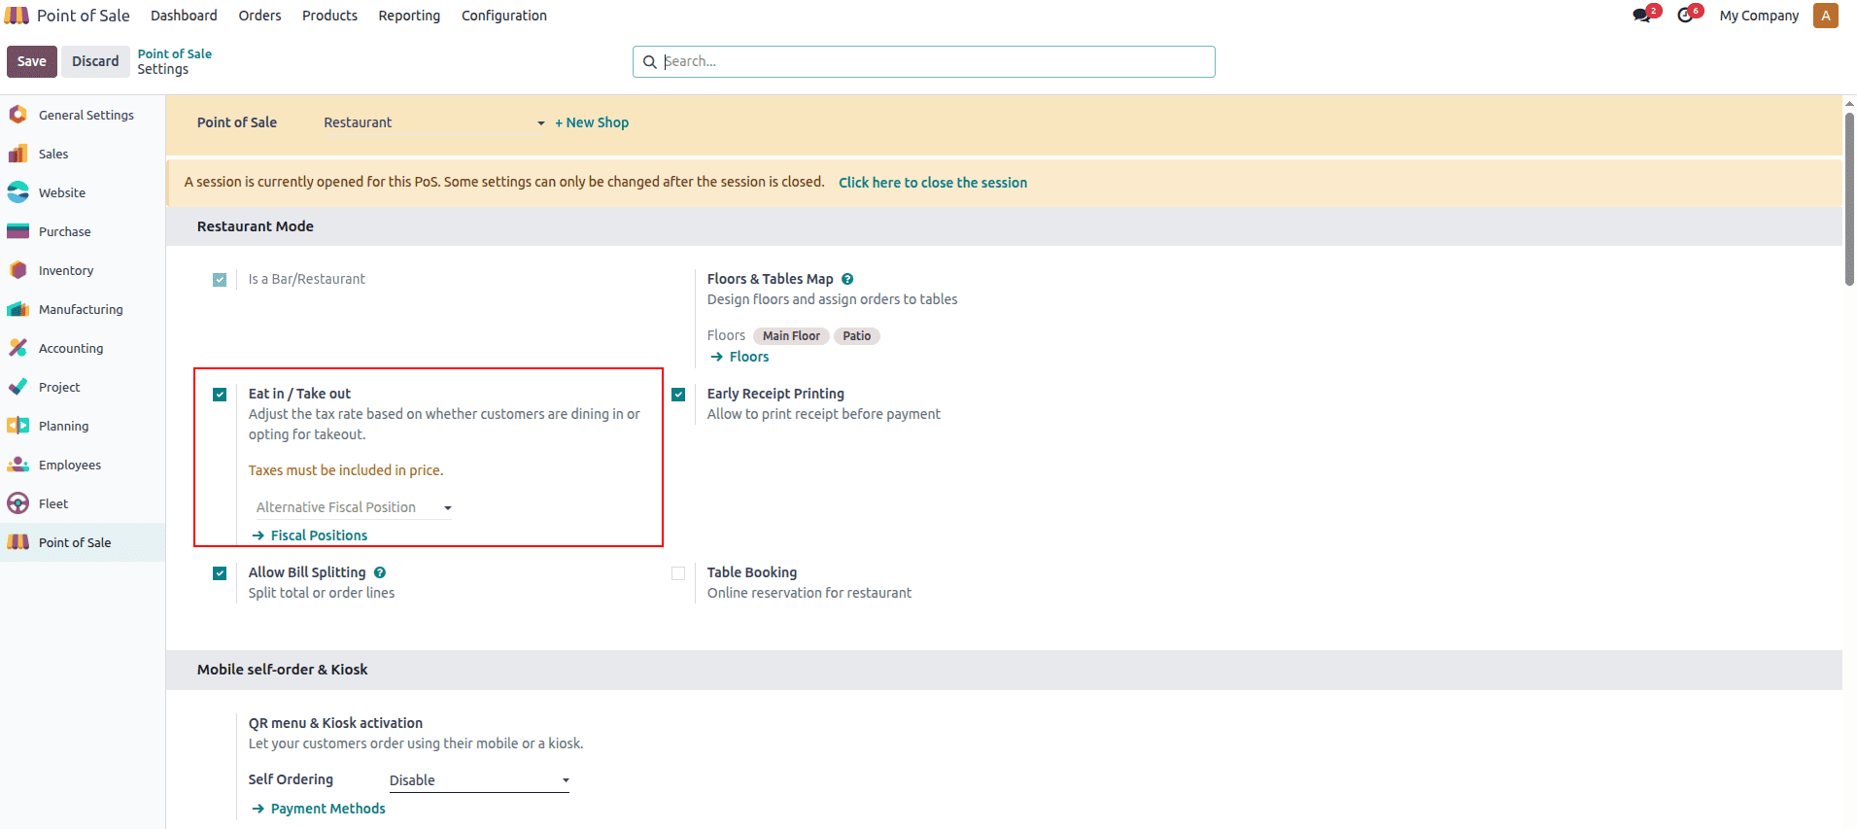Uncheck the Allow Bill Splitting checkbox
1857x829 pixels.
220,573
